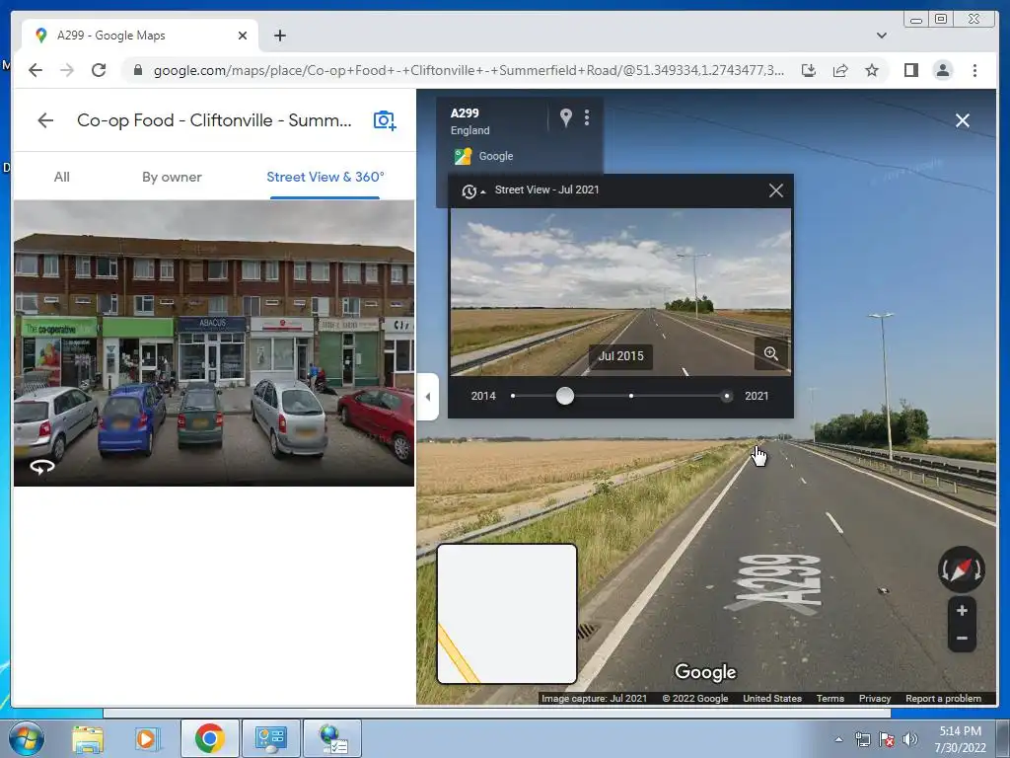The width and height of the screenshot is (1010, 758).
Task: Click the minimap in Street View corner
Action: (x=507, y=614)
